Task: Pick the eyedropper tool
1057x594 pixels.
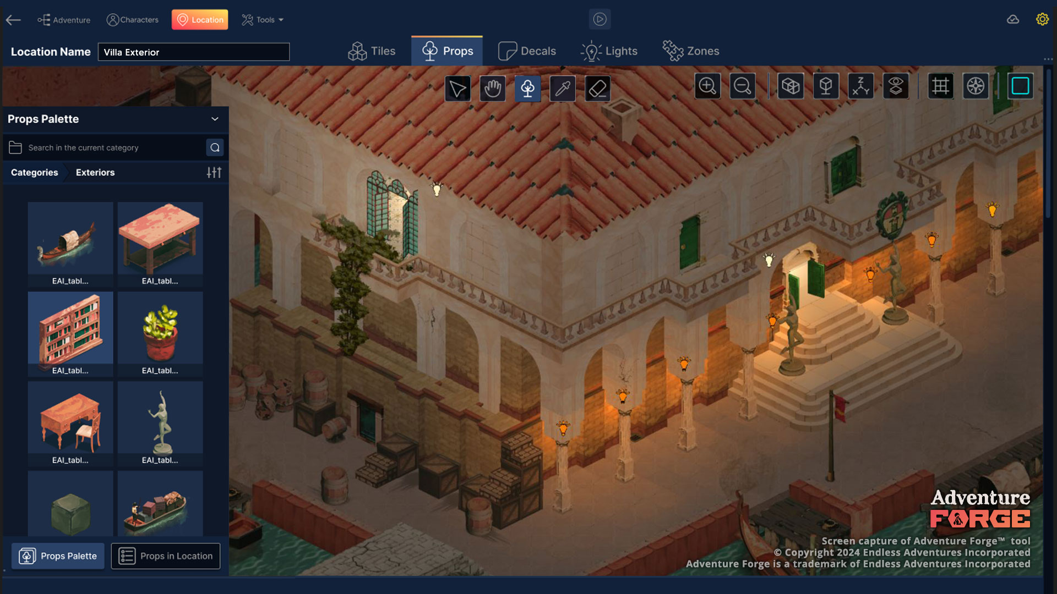Action: [x=562, y=88]
